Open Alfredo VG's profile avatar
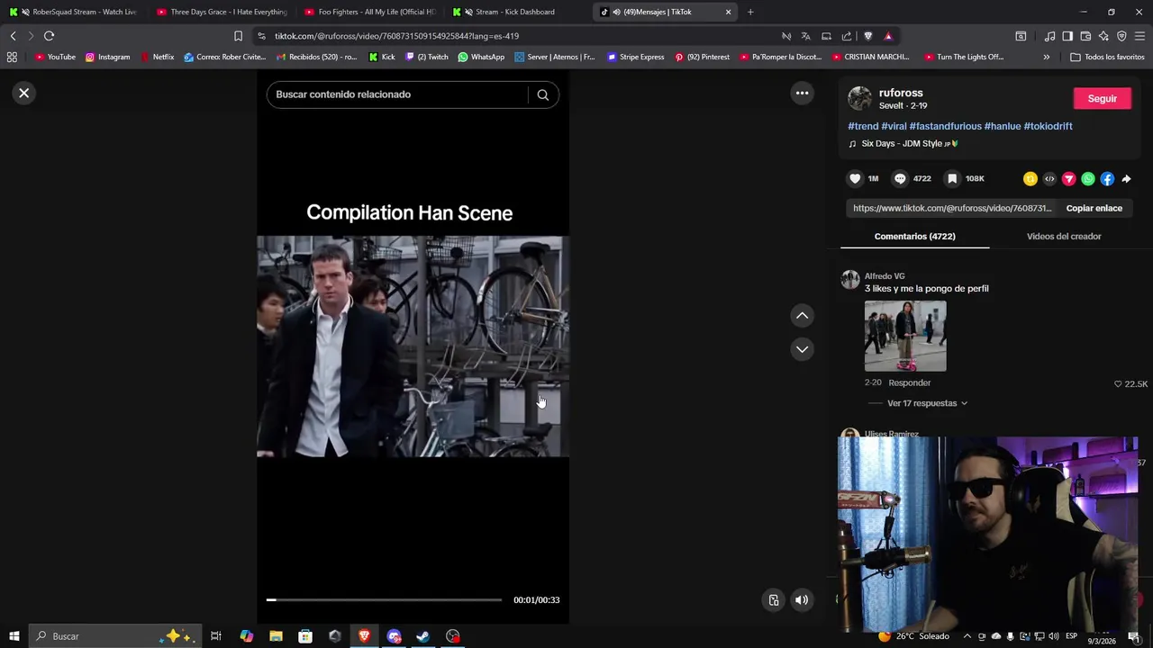 (850, 279)
